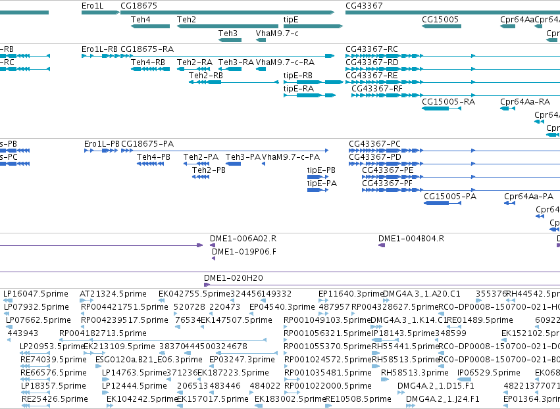Click the Ero1L-RB transcript
560x409 pixels.
101,56
